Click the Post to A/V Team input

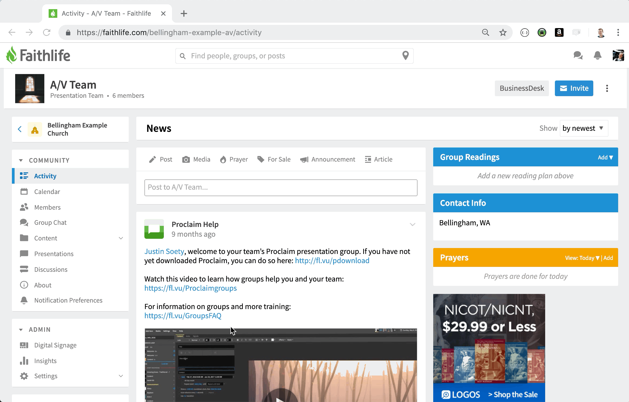click(281, 187)
